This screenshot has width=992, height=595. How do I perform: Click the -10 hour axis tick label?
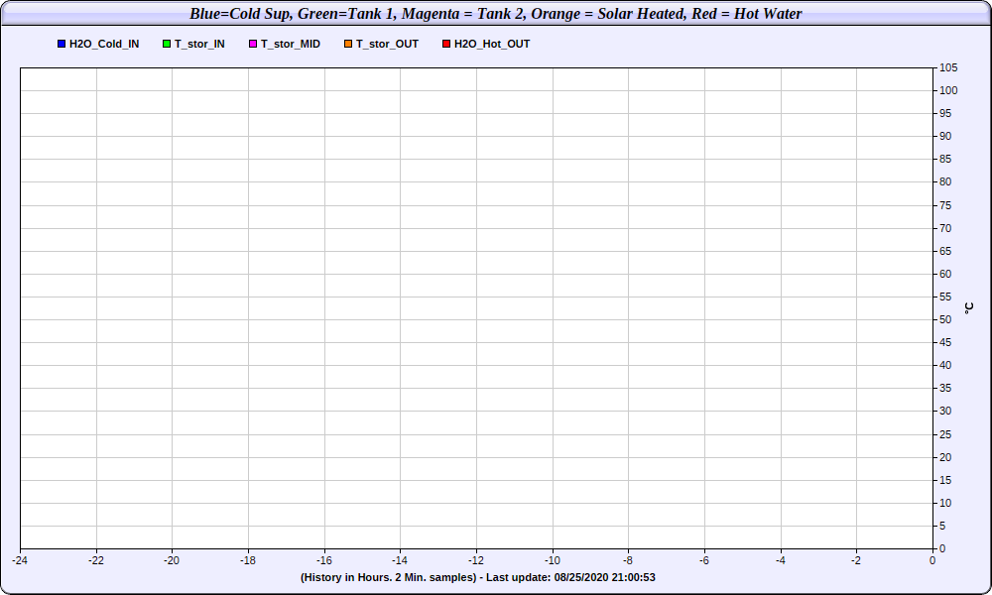click(x=553, y=560)
